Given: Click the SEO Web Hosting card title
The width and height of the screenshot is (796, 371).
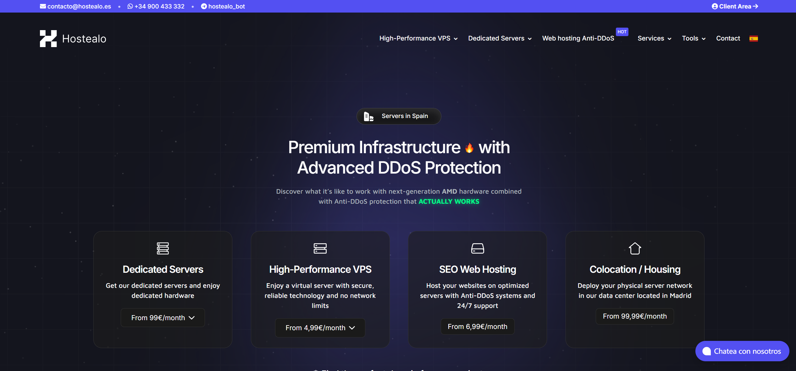Looking at the screenshot, I should pos(478,269).
